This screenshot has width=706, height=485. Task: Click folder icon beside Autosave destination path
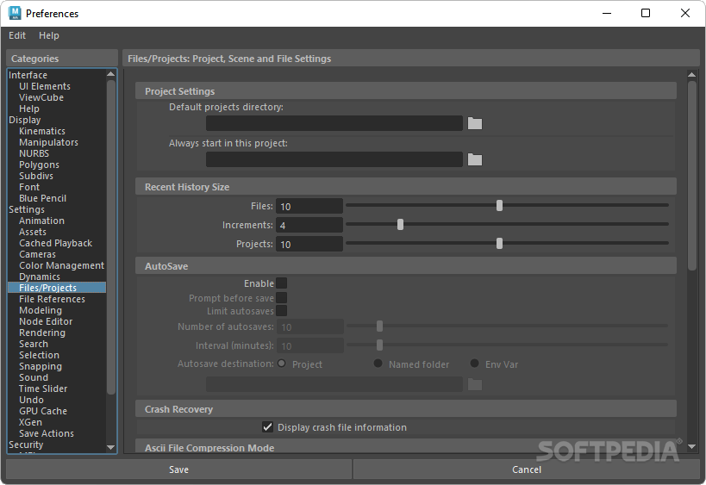(475, 384)
